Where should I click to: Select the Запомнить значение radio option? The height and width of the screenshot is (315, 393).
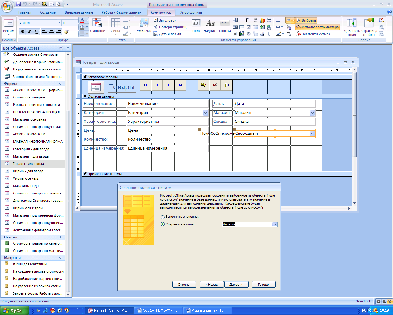[x=163, y=217]
